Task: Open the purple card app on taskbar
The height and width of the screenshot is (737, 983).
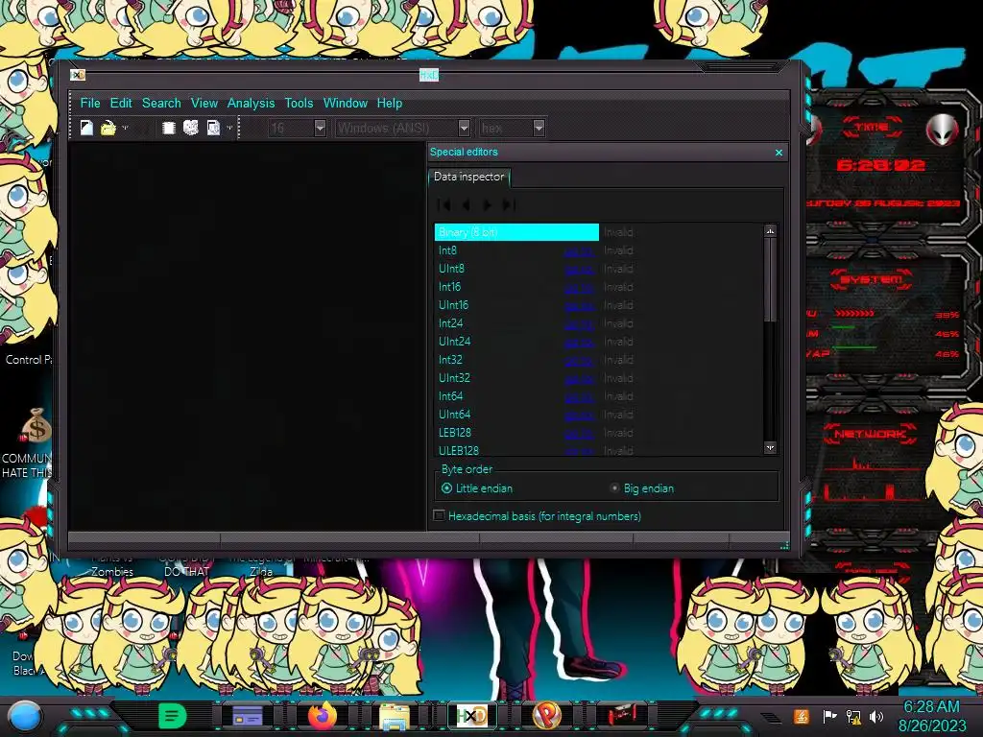Action: (248, 716)
